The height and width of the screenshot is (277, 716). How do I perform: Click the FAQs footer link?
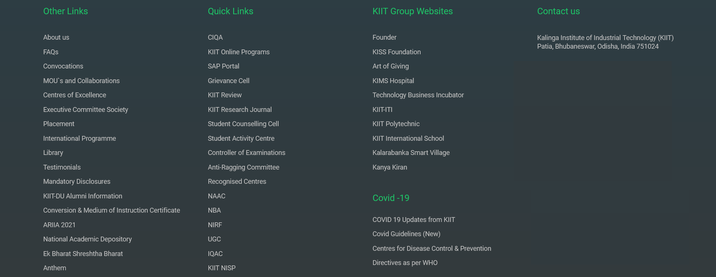[51, 52]
